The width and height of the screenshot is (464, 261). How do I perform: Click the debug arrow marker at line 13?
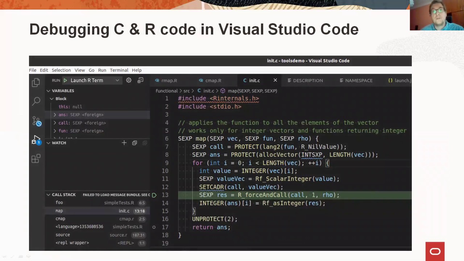pyautogui.click(x=154, y=195)
